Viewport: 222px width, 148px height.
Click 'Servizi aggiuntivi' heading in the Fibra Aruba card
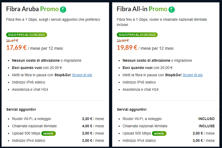pos(21,109)
